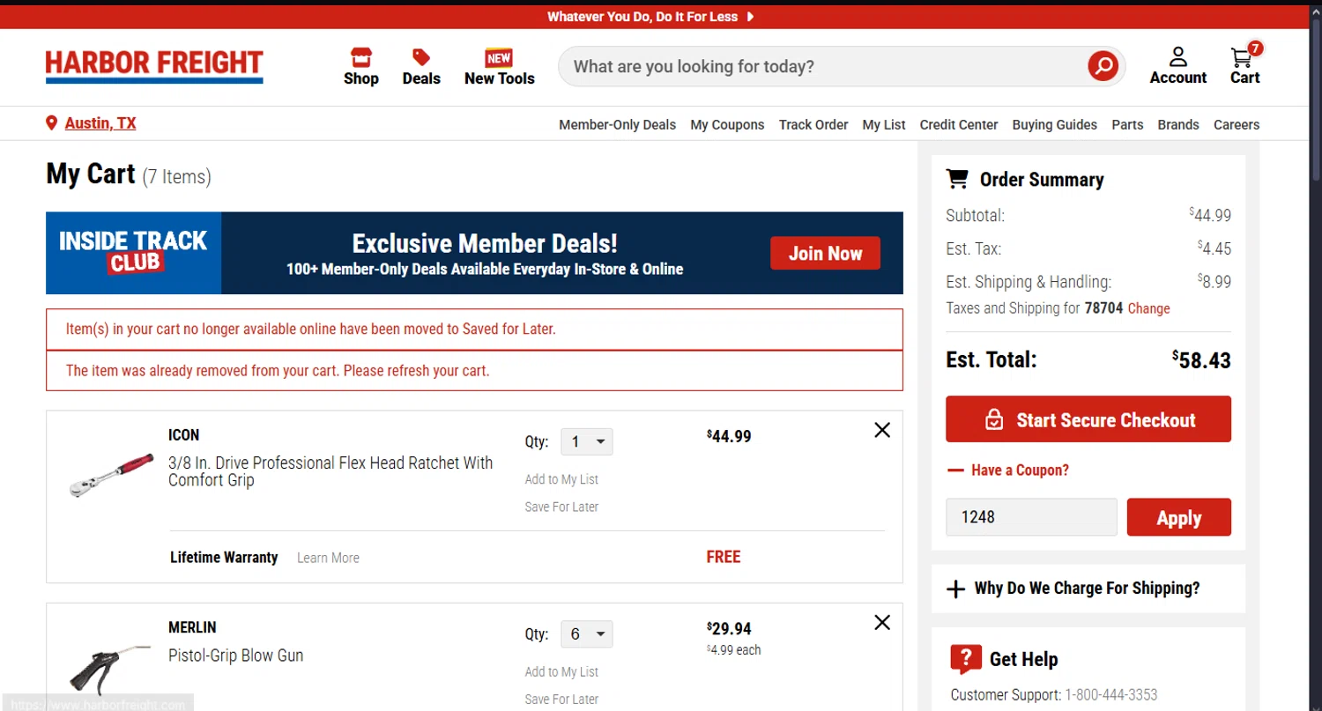Click the Harbor Freight logo
The width and height of the screenshot is (1322, 711).
tap(154, 66)
